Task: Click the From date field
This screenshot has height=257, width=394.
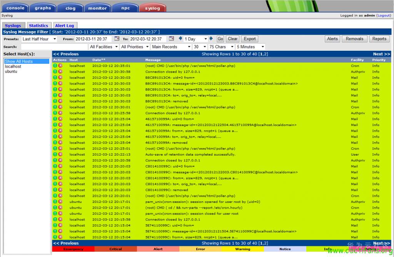Action: pyautogui.click(x=93, y=39)
